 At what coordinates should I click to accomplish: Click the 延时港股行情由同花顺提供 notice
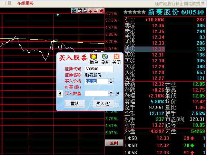(x=180, y=3)
